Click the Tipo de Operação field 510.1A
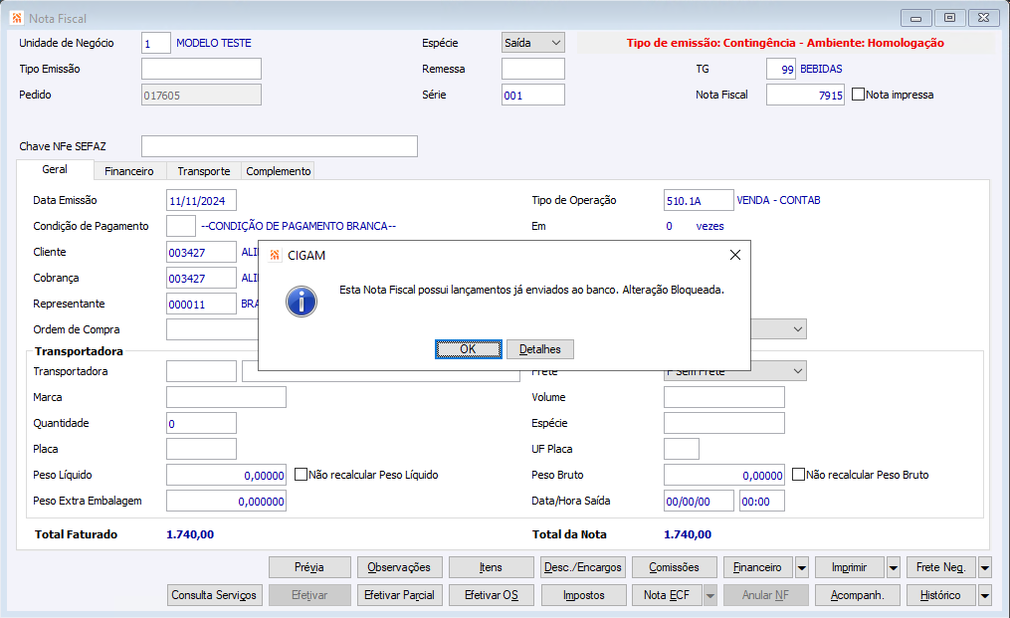Screen dimensions: 1010x618 [x=699, y=200]
